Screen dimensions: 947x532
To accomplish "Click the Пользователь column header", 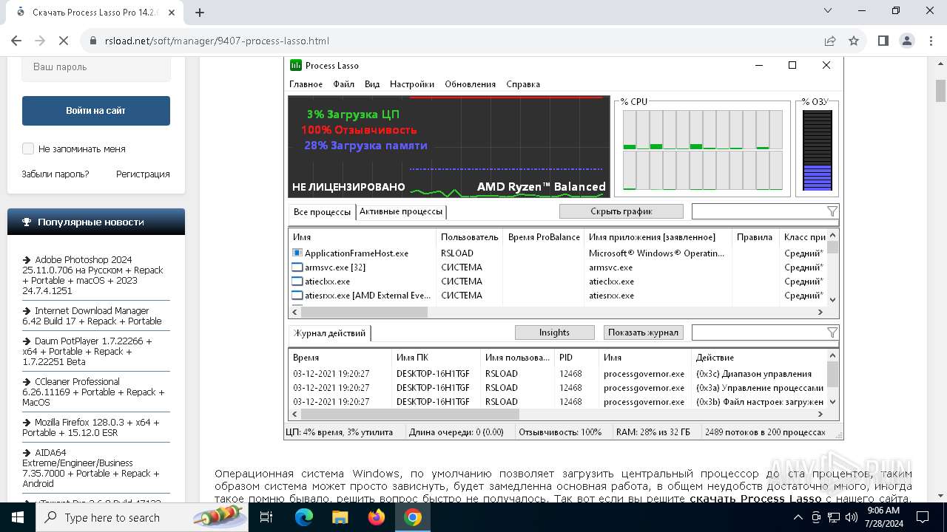I will pyautogui.click(x=470, y=237).
